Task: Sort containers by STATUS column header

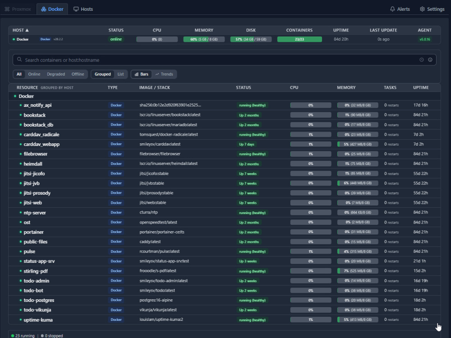Action: click(x=244, y=87)
